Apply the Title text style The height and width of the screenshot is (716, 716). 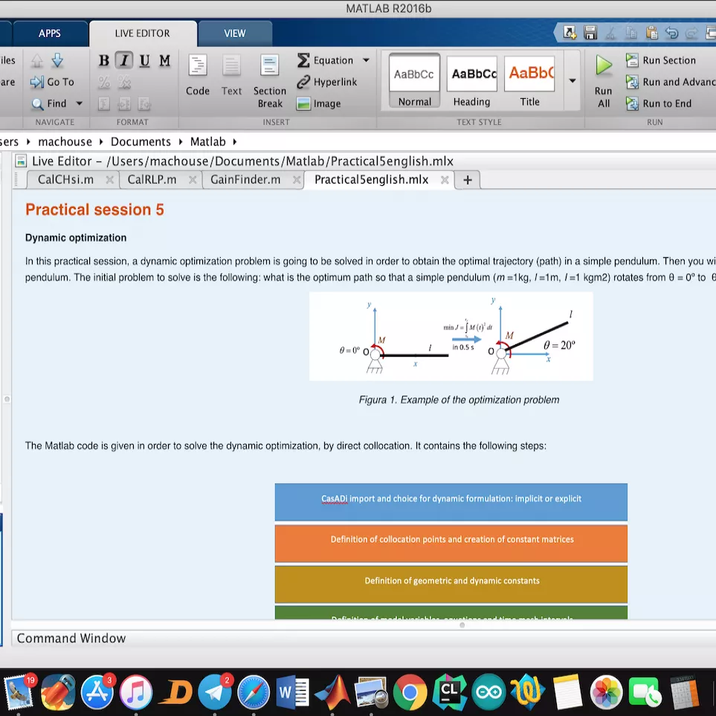pos(529,81)
